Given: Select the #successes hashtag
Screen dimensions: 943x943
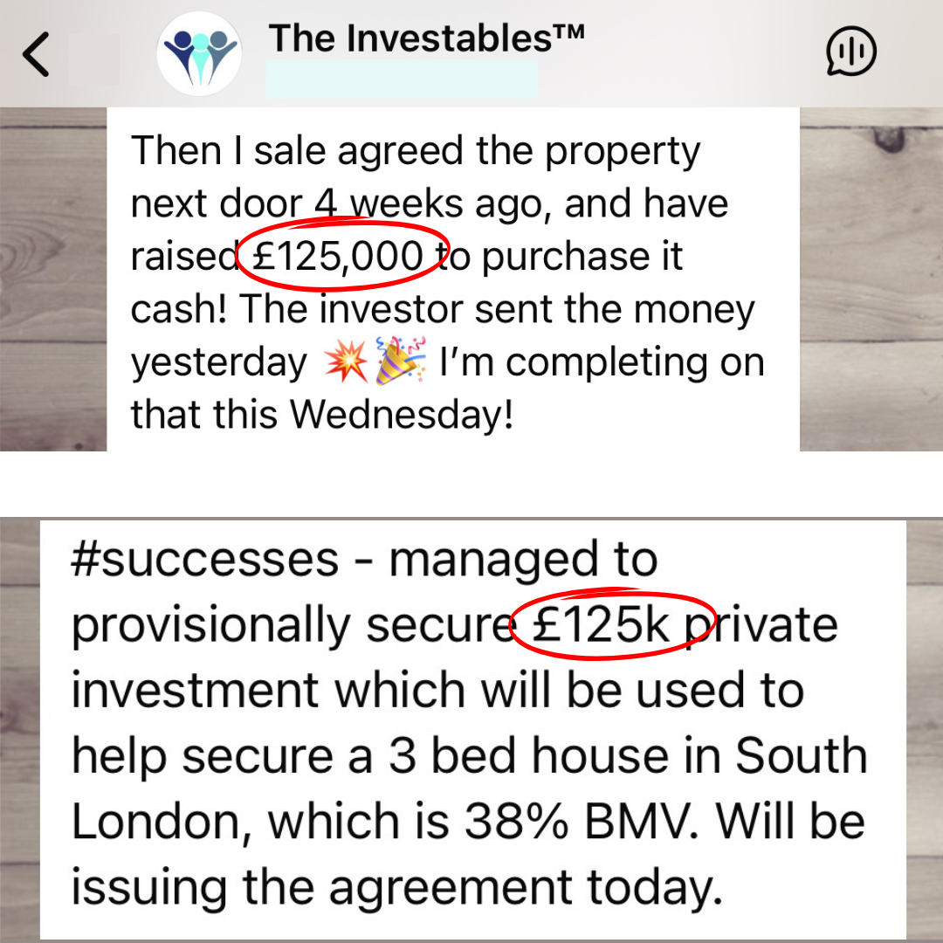Looking at the screenshot, I should [205, 560].
